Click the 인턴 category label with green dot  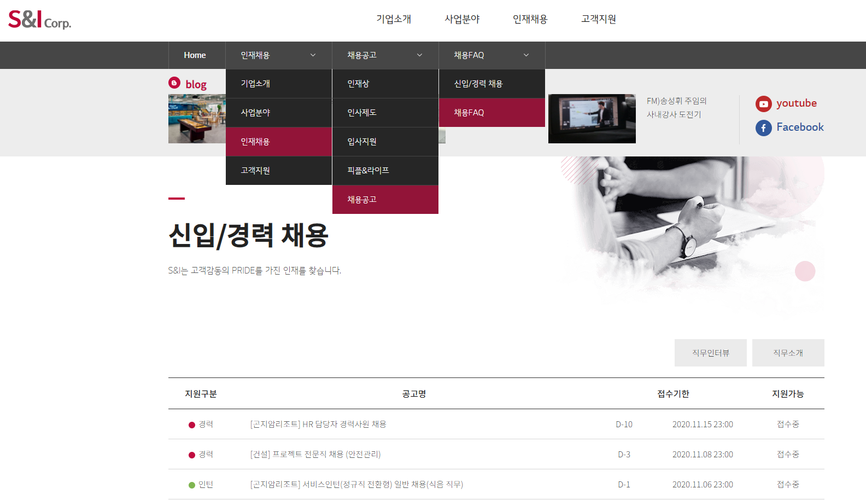coord(201,485)
